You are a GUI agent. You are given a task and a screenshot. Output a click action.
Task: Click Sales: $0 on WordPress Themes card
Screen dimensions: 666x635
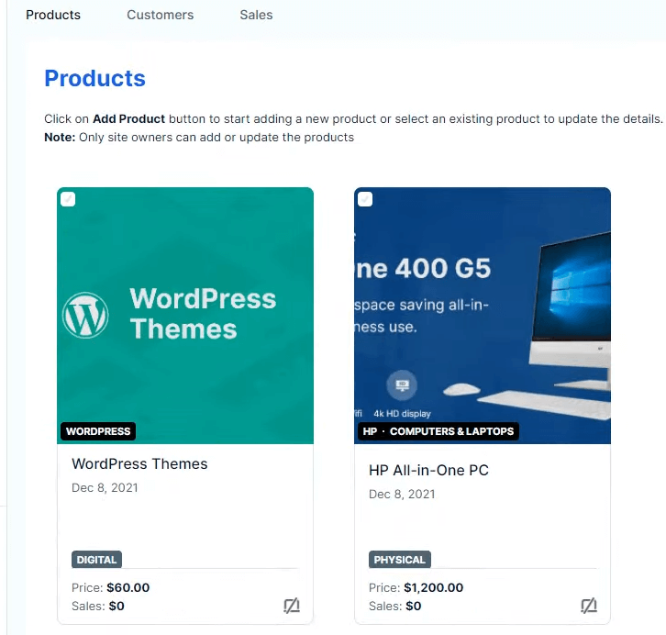(98, 606)
